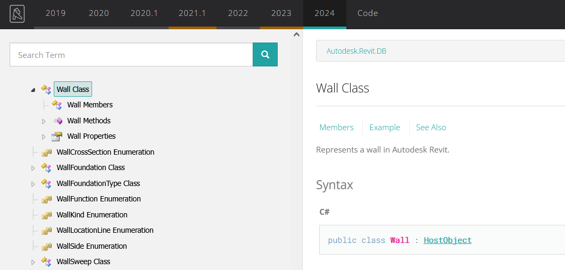The image size is (565, 270).
Task: Switch to the 2022 API version tab
Action: tap(238, 13)
